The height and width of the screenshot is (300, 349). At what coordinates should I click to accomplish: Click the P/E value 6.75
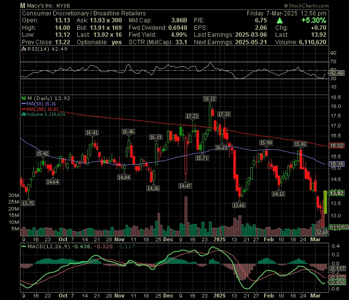[x=261, y=20]
